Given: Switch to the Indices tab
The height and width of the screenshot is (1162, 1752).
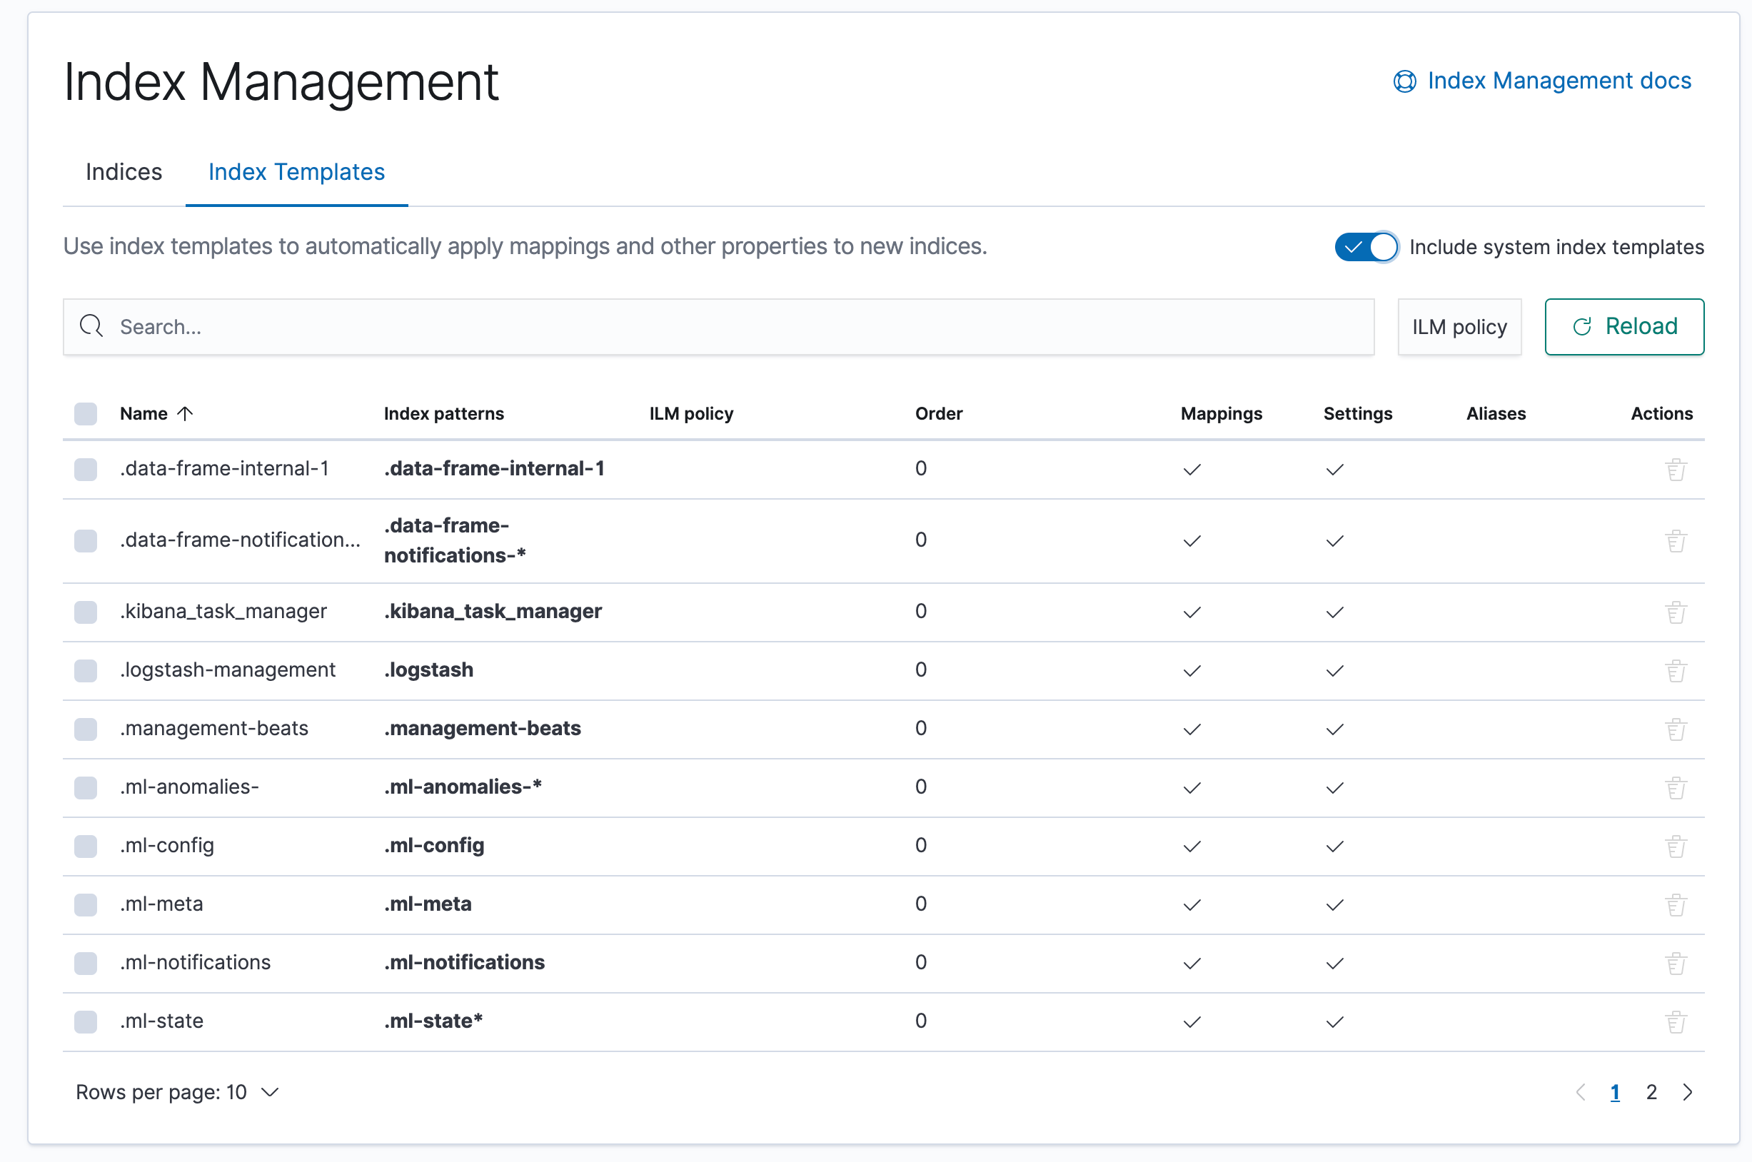Looking at the screenshot, I should (122, 171).
